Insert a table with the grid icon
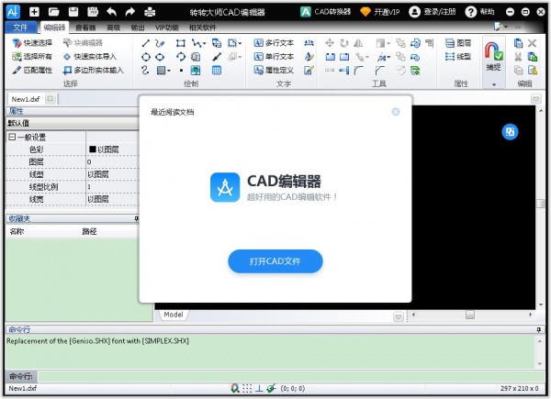 [x=217, y=71]
